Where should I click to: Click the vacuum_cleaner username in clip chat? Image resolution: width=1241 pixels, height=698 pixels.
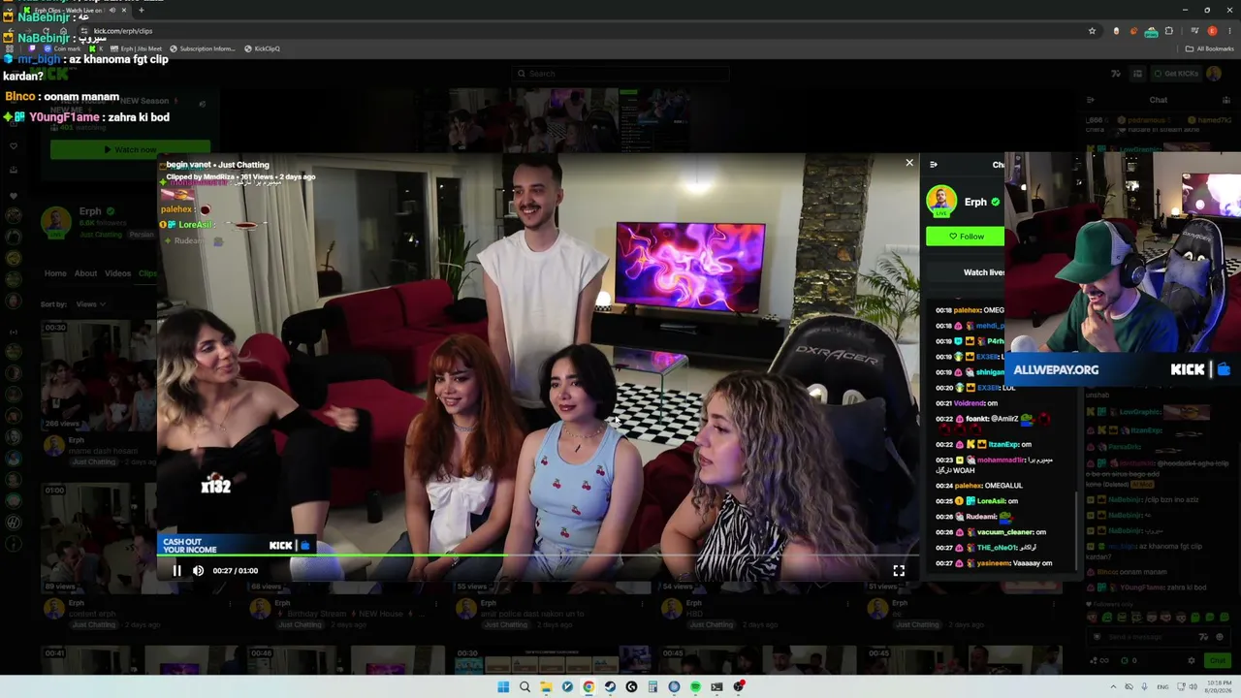tap(1004, 532)
